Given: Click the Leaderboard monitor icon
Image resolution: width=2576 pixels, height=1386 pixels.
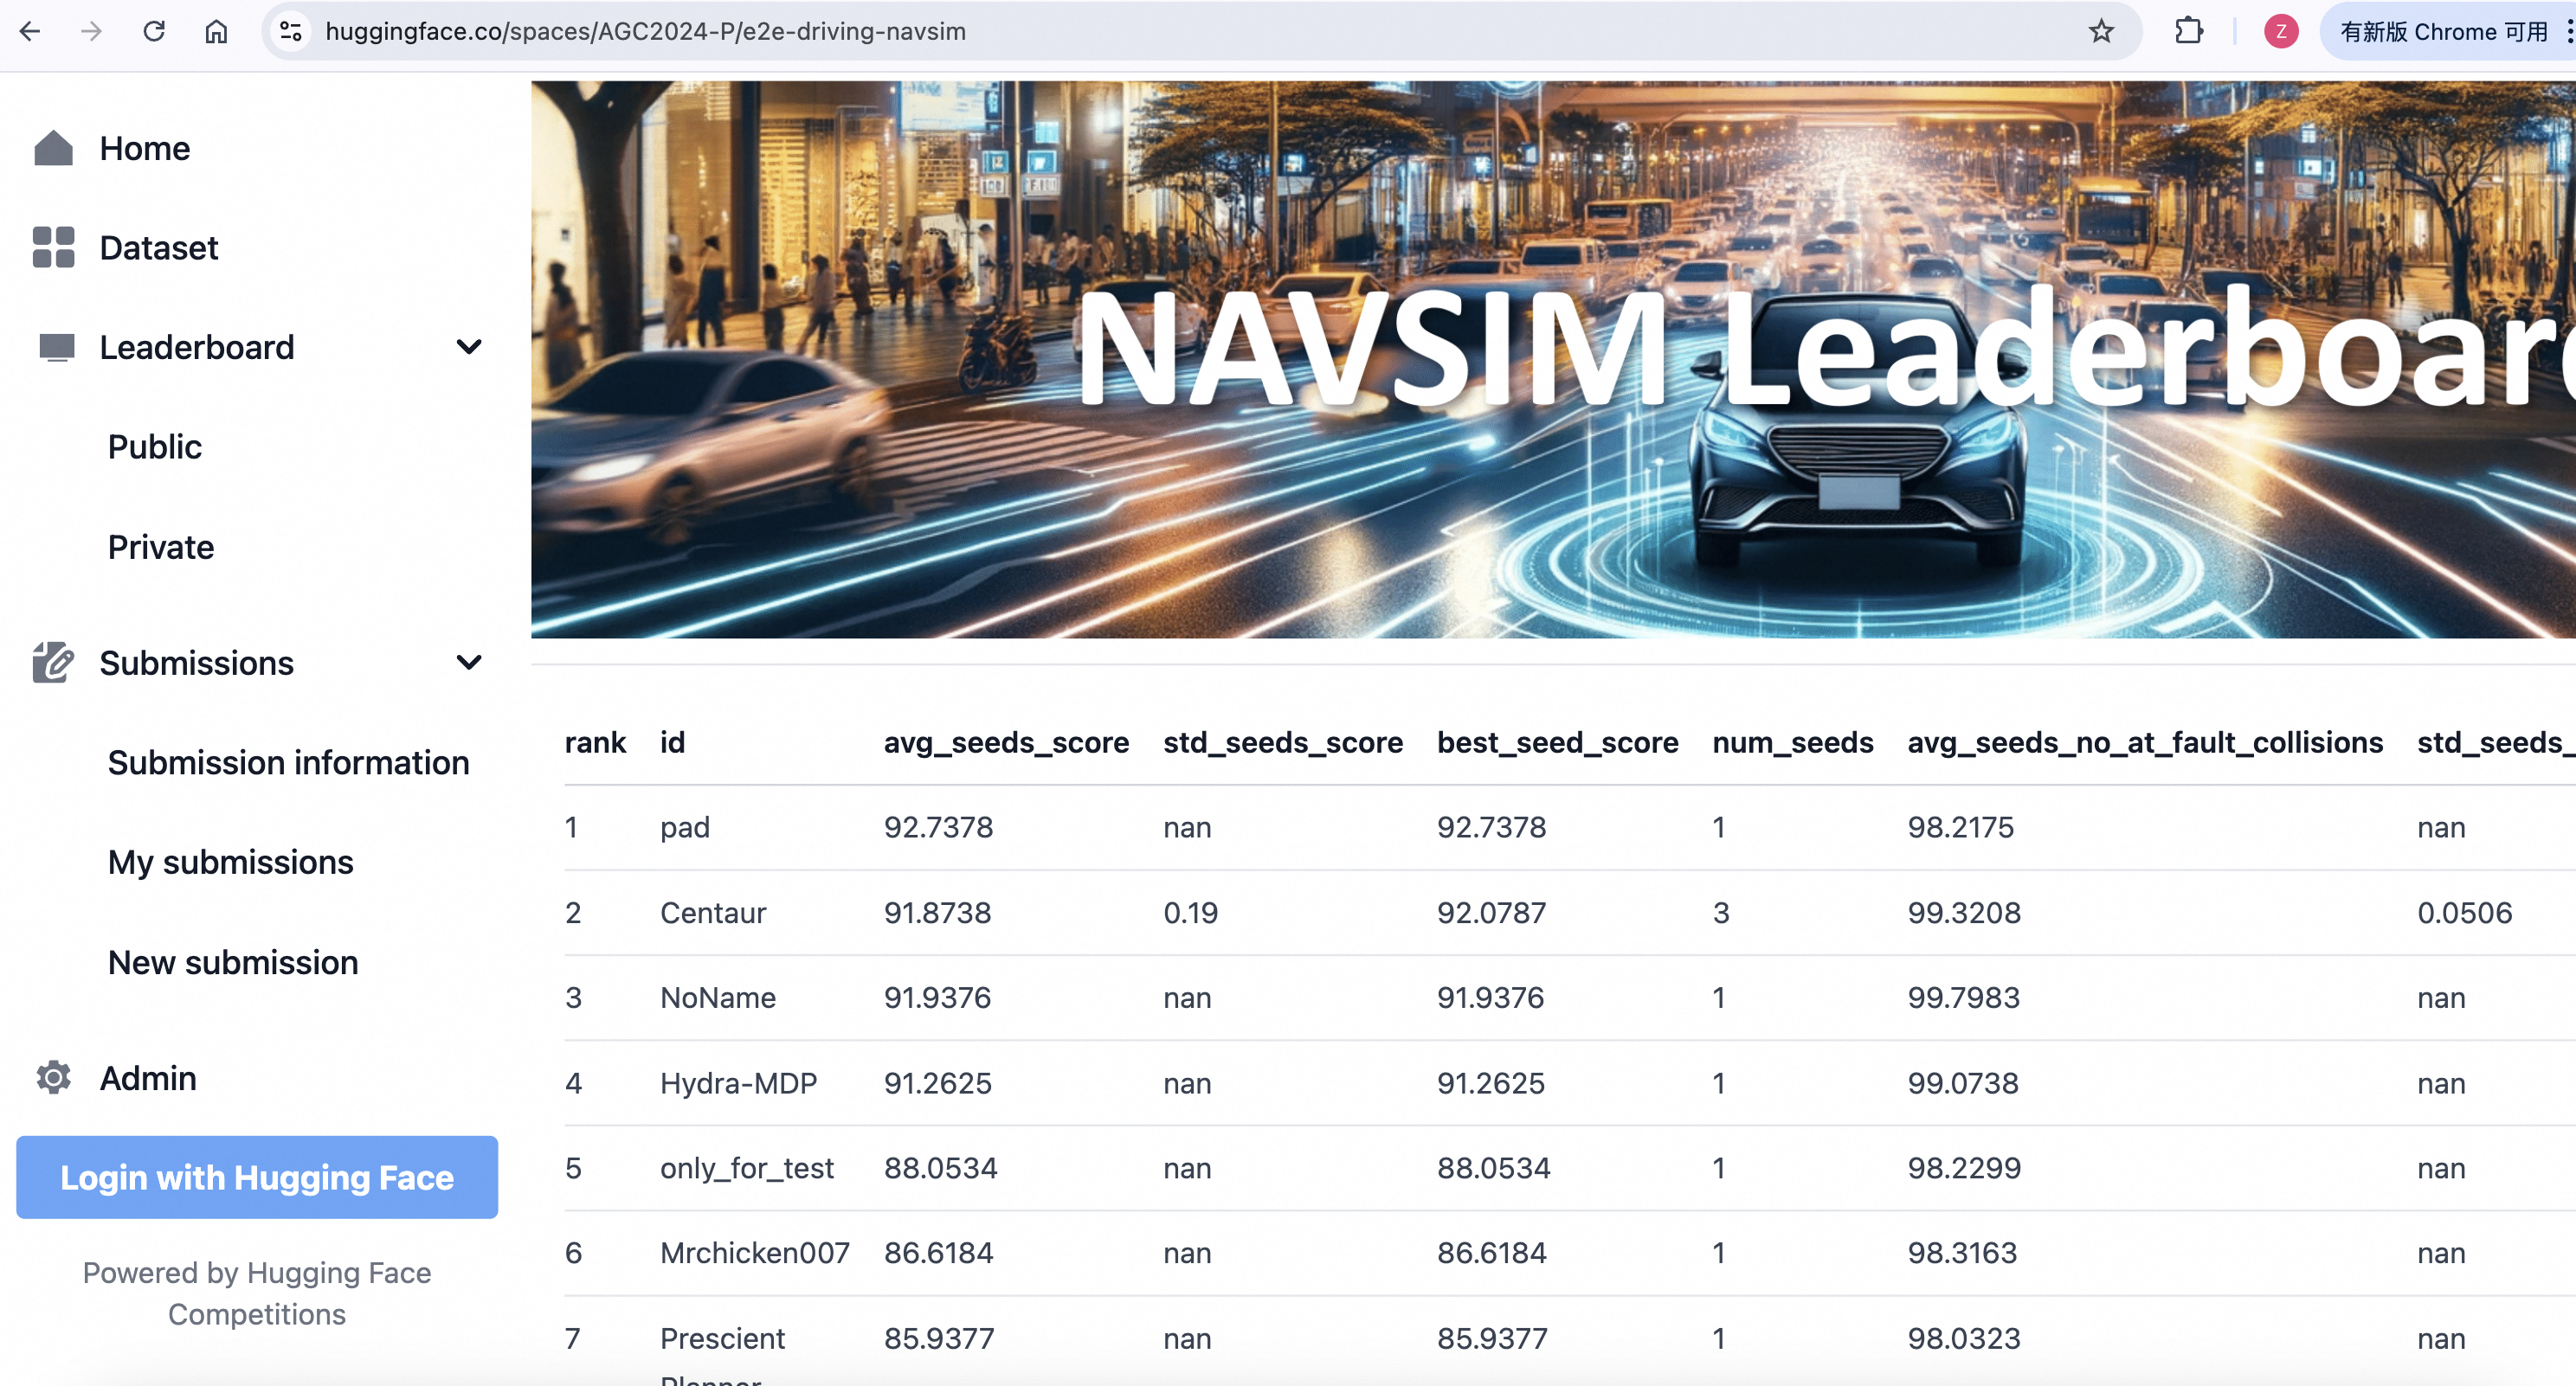Looking at the screenshot, I should tap(56, 347).
